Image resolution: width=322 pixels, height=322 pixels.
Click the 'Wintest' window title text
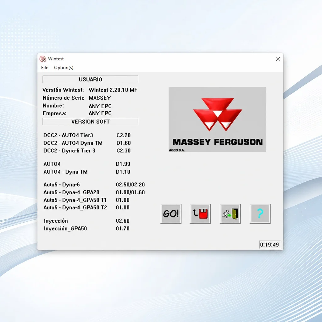point(56,59)
